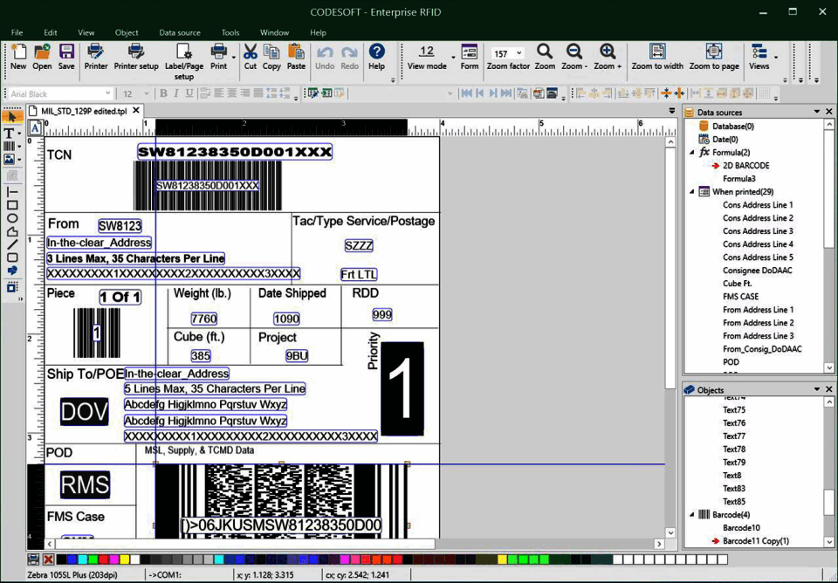The image size is (838, 583).
Task: Open the Data source menu
Action: [179, 32]
